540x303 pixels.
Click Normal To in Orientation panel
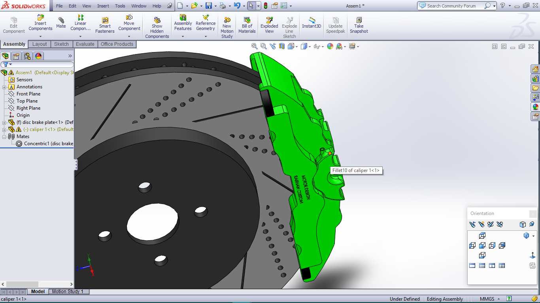click(532, 255)
